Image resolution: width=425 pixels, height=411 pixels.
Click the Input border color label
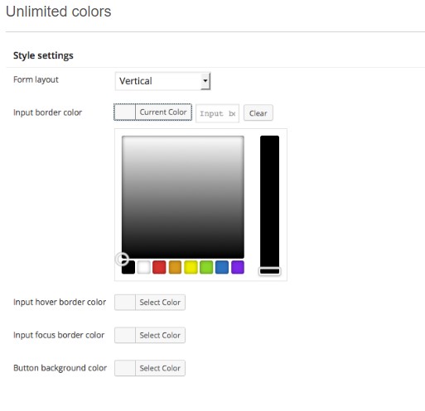[47, 112]
